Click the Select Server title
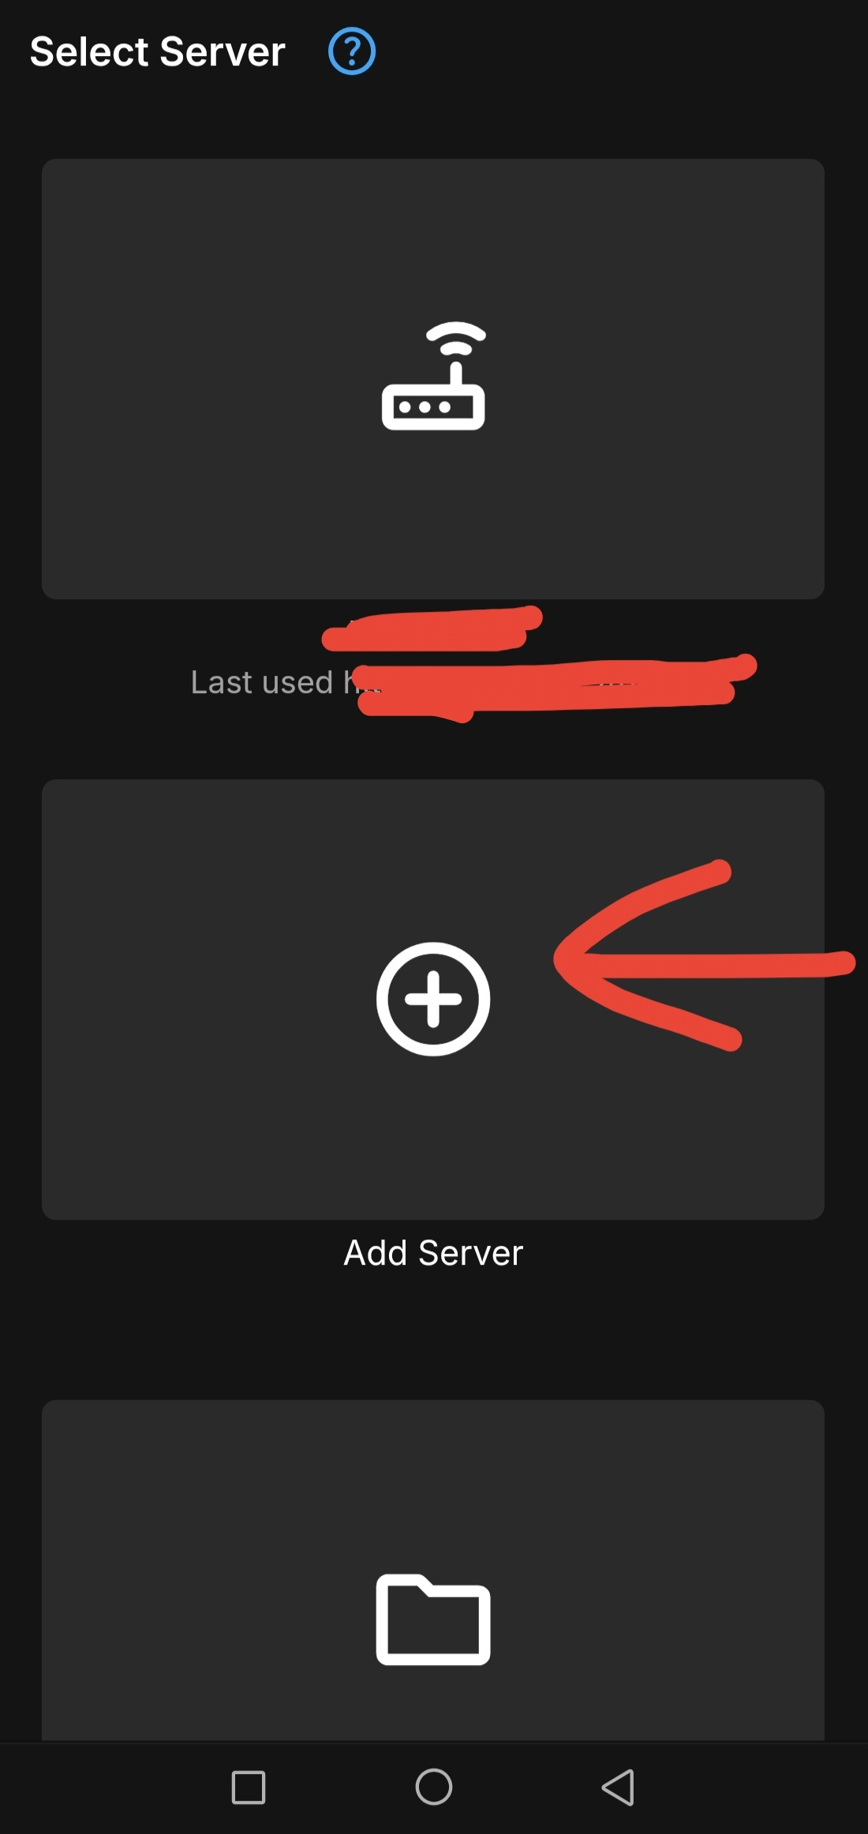The width and height of the screenshot is (868, 1834). 157,52
